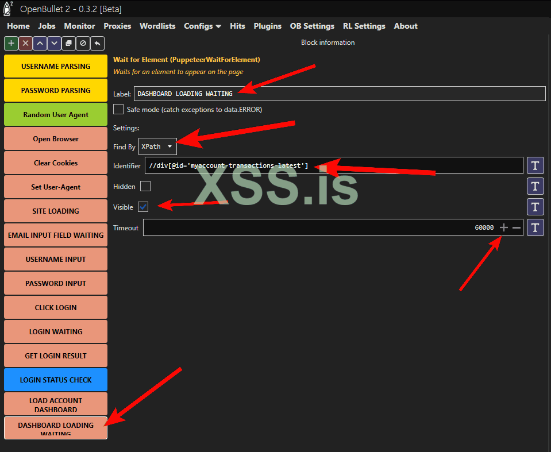This screenshot has height=452, width=551.
Task: Open the Monitor page
Action: coord(79,26)
